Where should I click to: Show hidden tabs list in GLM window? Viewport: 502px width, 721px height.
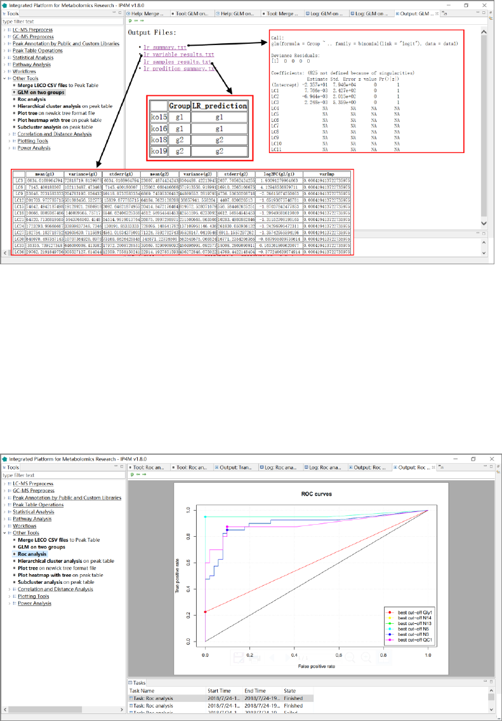[x=445, y=14]
